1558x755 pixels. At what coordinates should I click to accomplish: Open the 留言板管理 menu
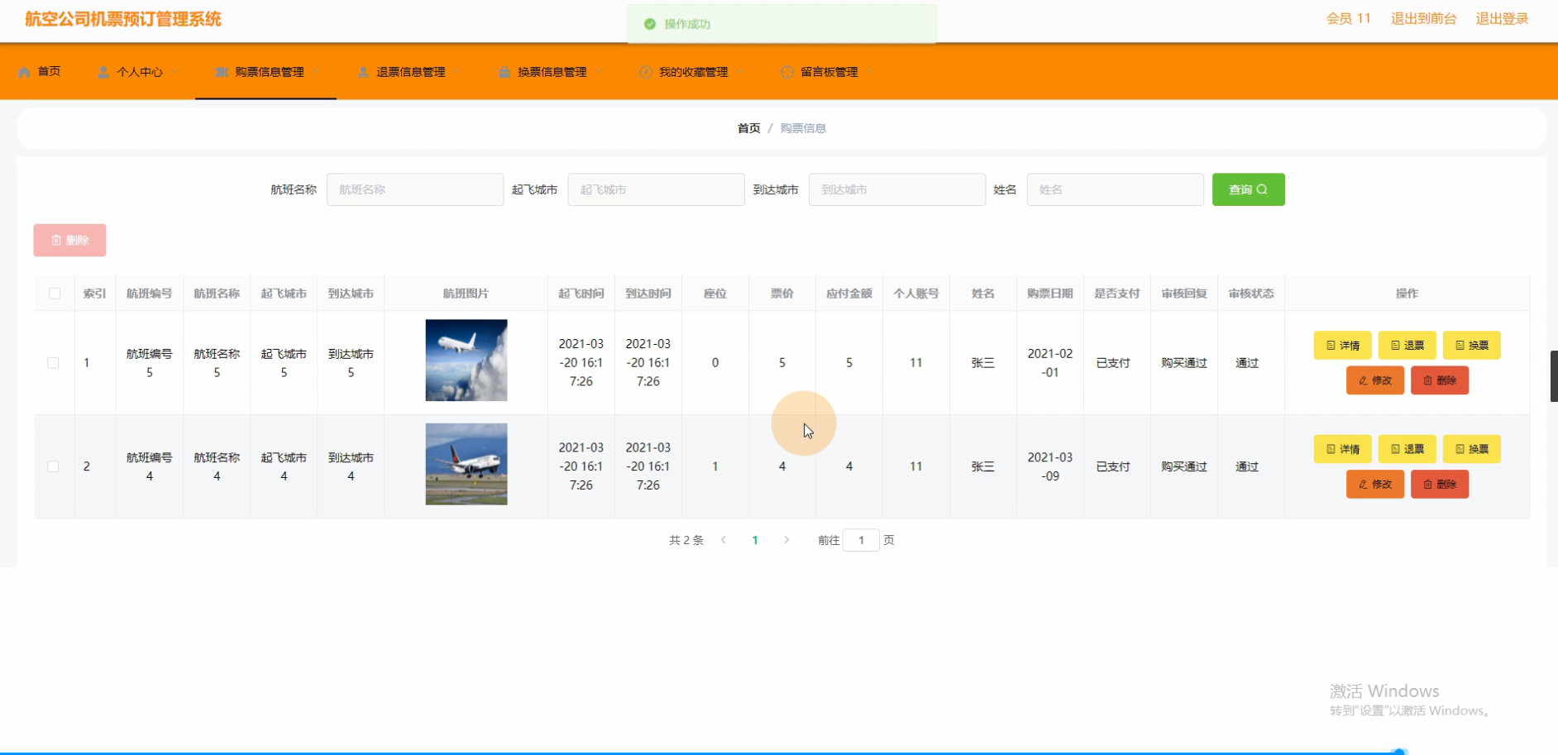tap(829, 72)
